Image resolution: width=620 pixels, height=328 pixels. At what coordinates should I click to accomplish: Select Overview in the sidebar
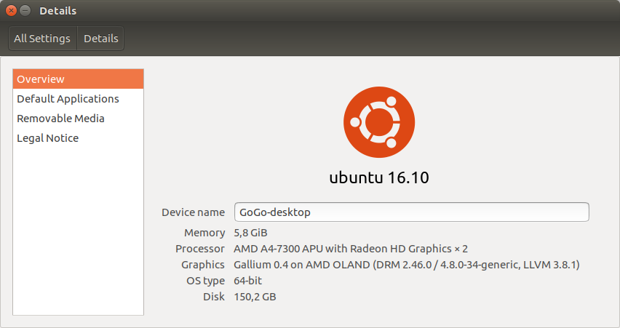click(x=78, y=79)
